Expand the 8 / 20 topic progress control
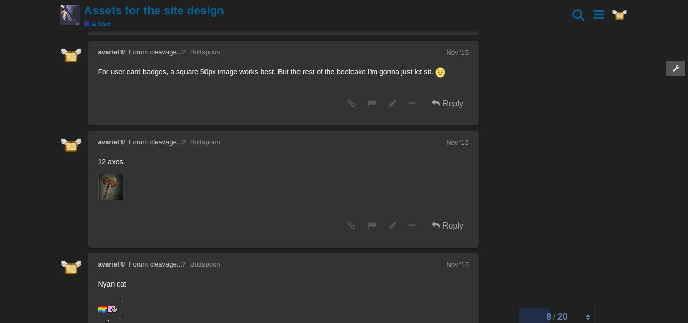The image size is (688, 323). 557,316
